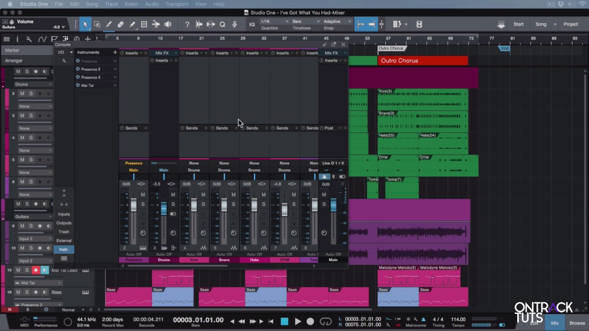Click the Drums bus channel fader handle

tap(163, 209)
